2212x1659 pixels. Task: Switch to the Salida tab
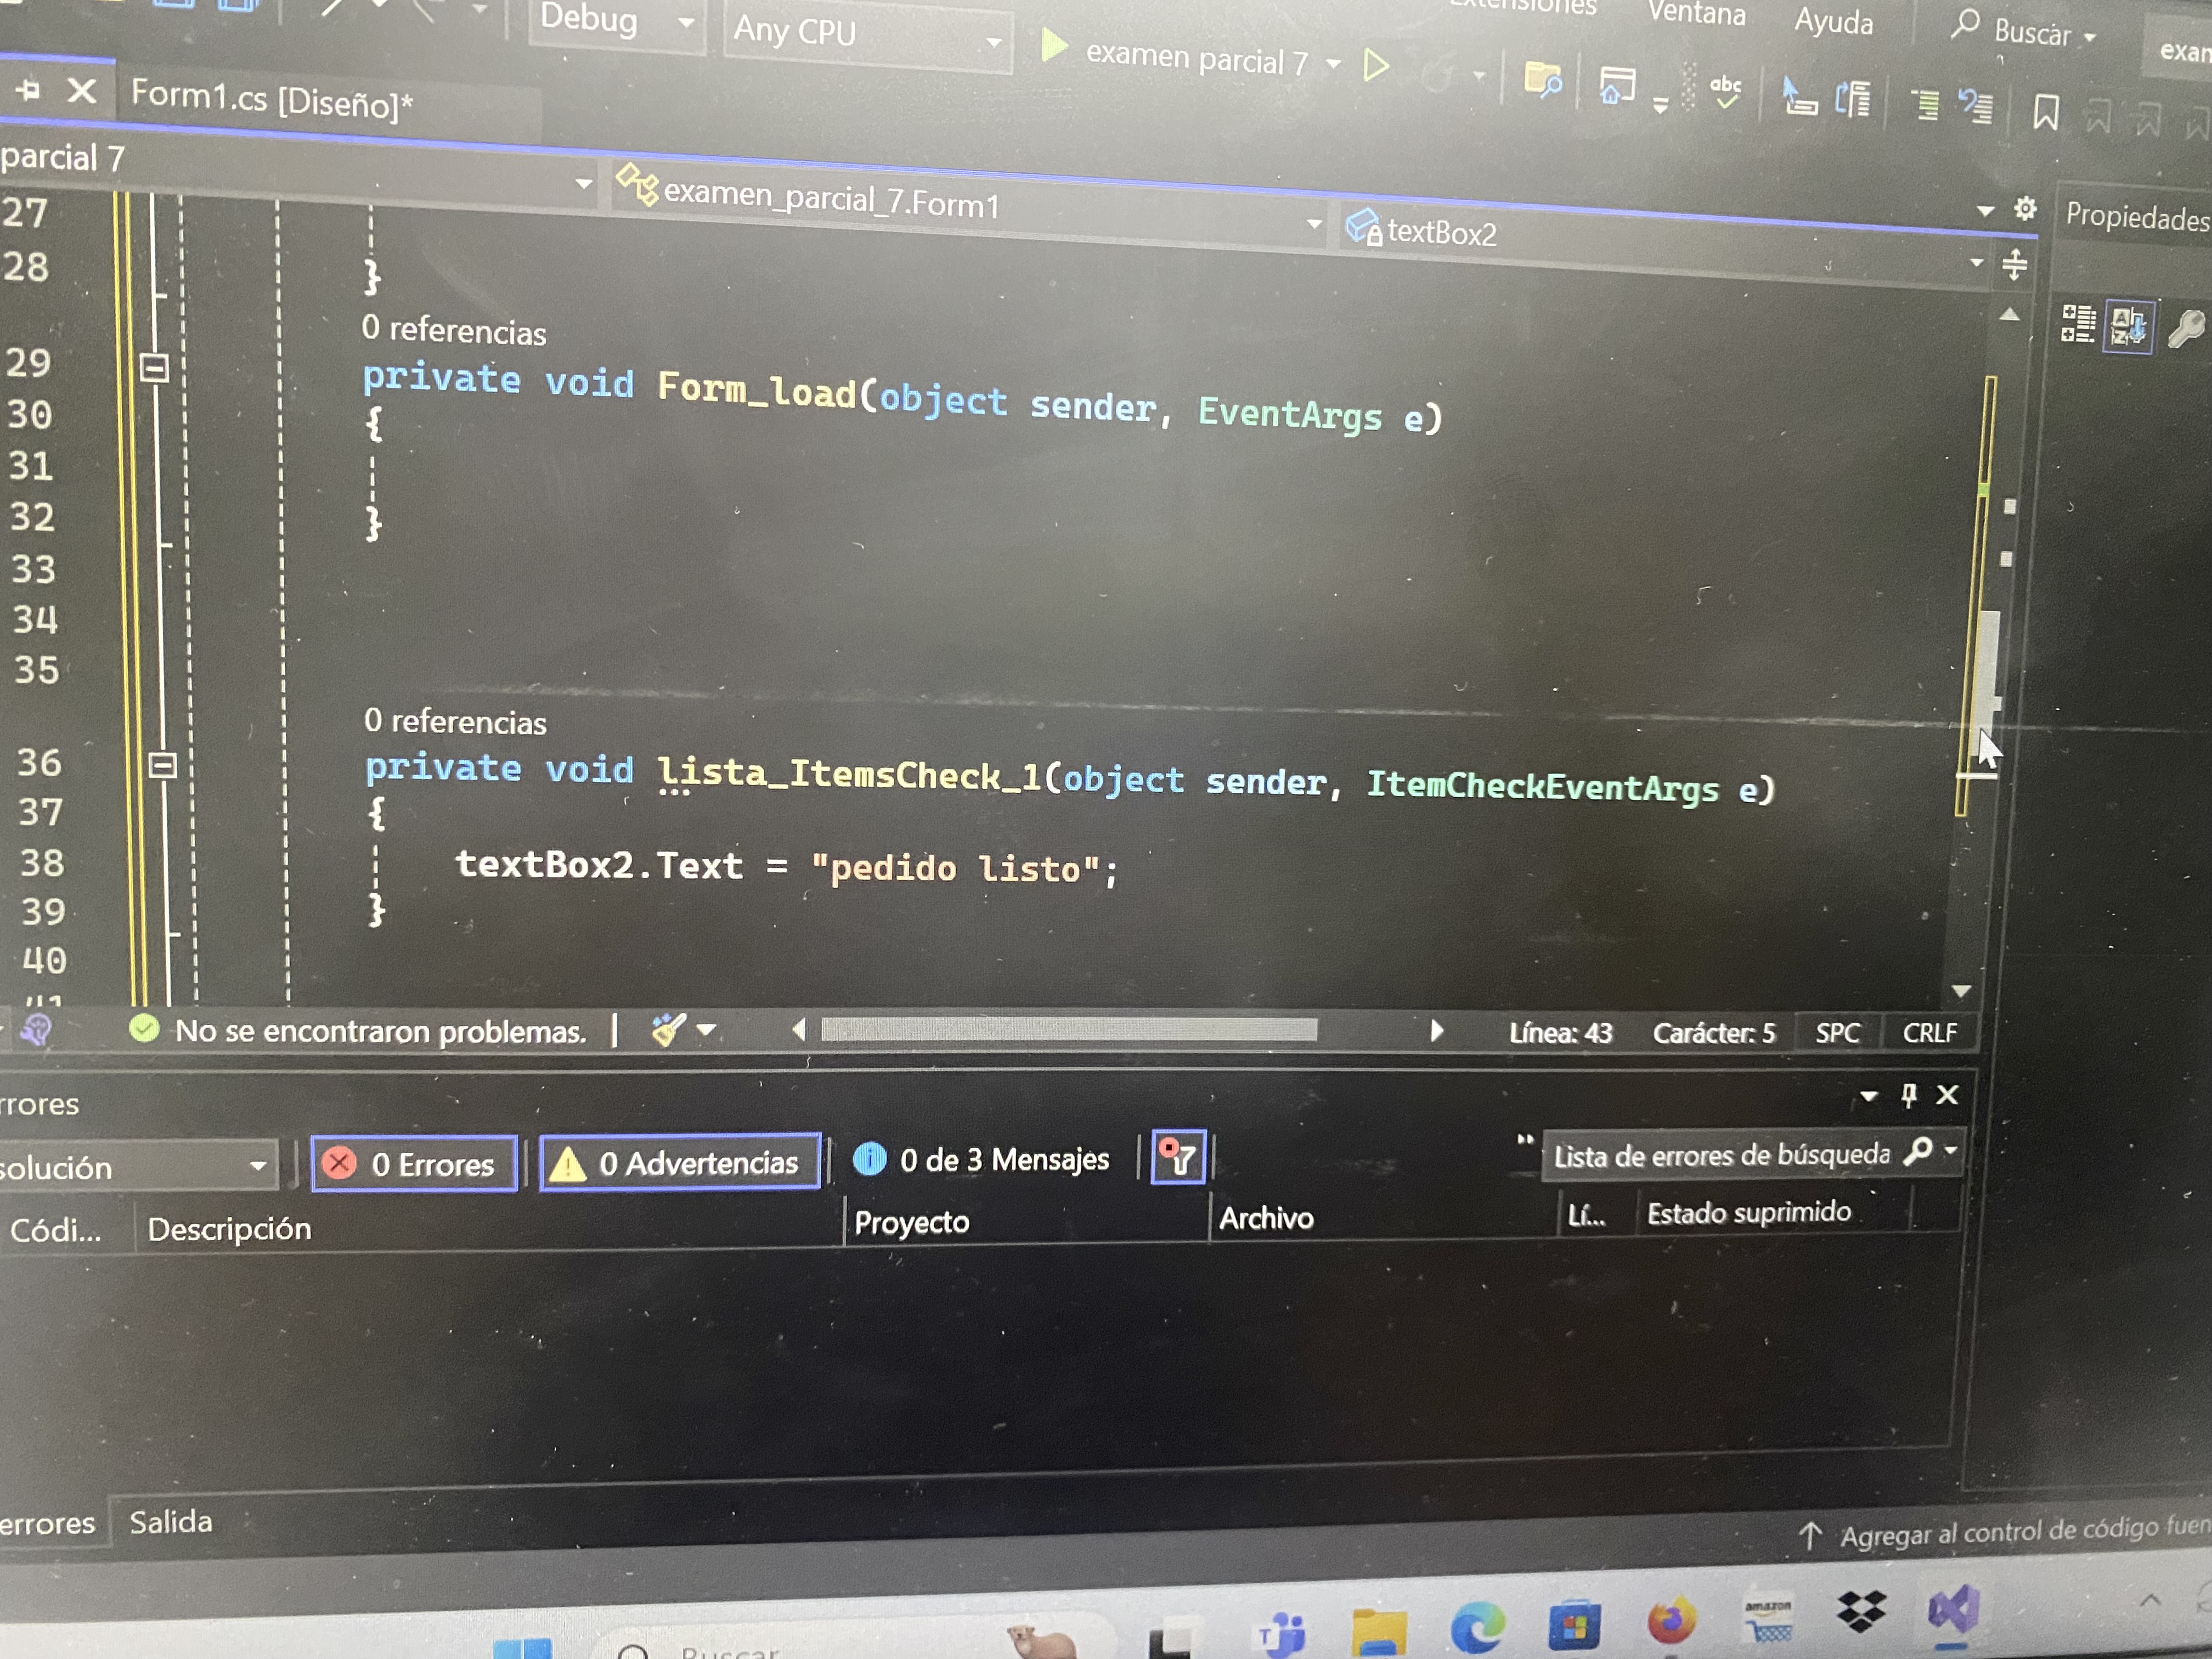171,1522
